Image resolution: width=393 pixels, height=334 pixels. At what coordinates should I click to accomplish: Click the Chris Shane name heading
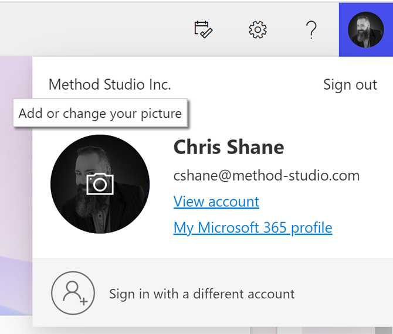(x=228, y=147)
